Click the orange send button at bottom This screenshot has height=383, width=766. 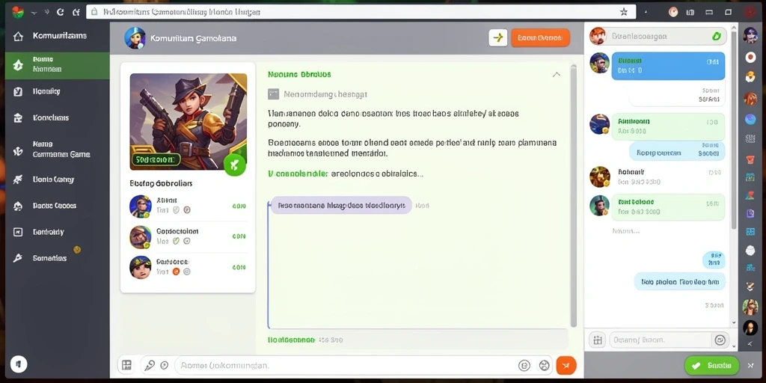click(x=566, y=365)
